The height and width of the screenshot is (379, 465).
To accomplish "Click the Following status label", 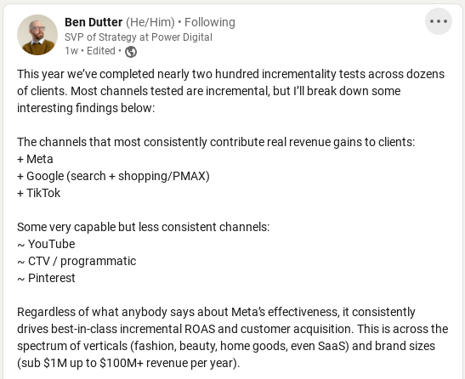I will pos(210,22).
